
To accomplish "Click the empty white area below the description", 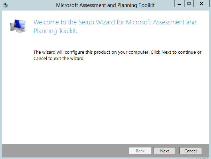I will click(115, 101).
